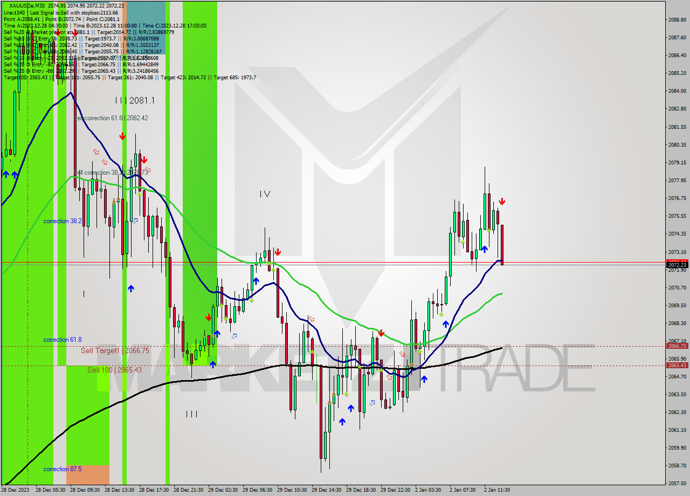The width and height of the screenshot is (690, 496).
Task: Click the 2087.60 price axis label
Action: [677, 37]
